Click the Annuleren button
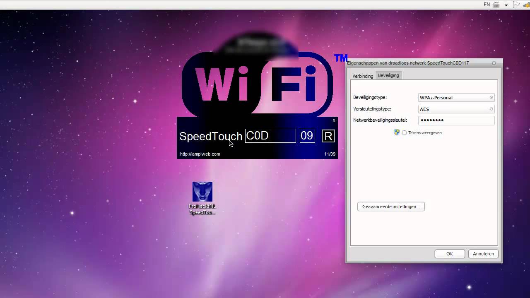 pos(483,254)
